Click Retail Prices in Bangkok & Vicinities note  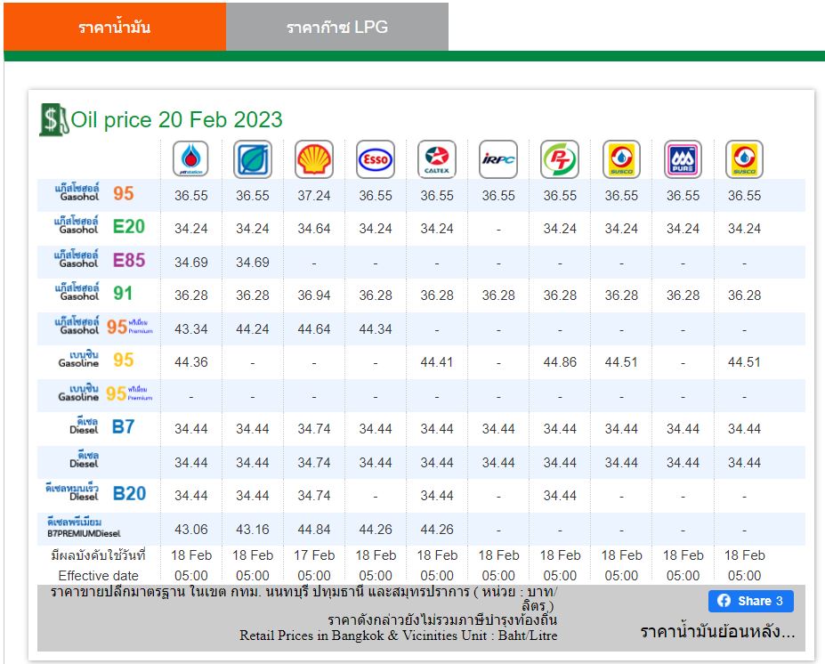pyautogui.click(x=399, y=636)
